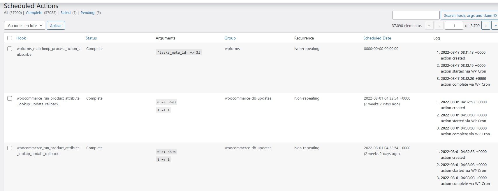Click the wpforms group cell
Image resolution: width=498 pixels, height=191 pixels.
coord(232,49)
